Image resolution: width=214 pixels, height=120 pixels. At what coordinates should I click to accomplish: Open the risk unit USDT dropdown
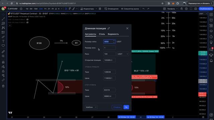(x=123, y=54)
